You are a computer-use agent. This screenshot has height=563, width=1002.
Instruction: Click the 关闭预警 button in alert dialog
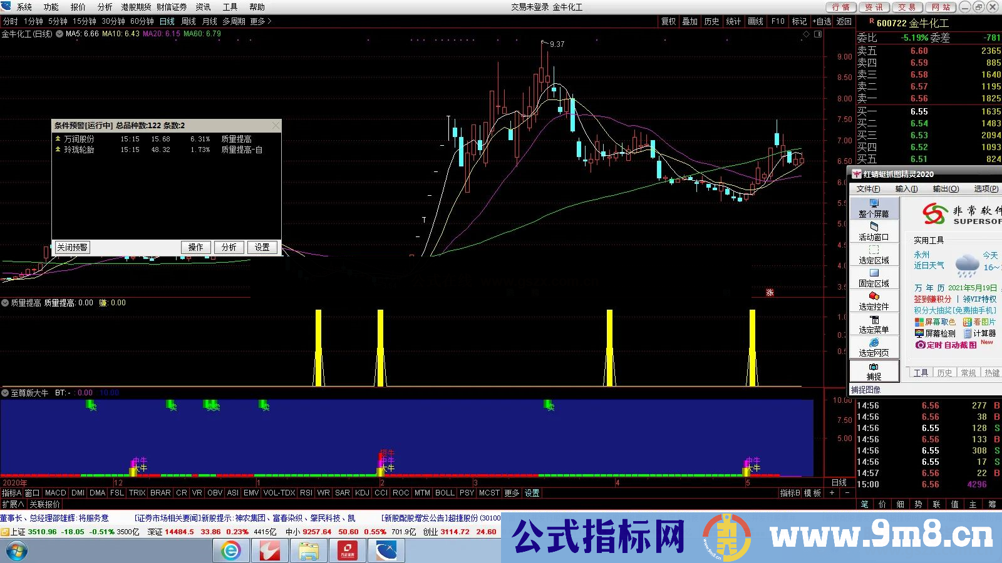click(x=71, y=247)
